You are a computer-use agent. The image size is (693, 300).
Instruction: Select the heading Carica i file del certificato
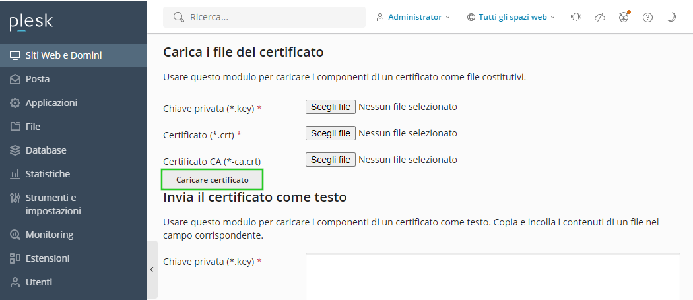point(244,52)
